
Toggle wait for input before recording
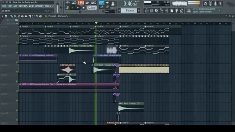74,3
